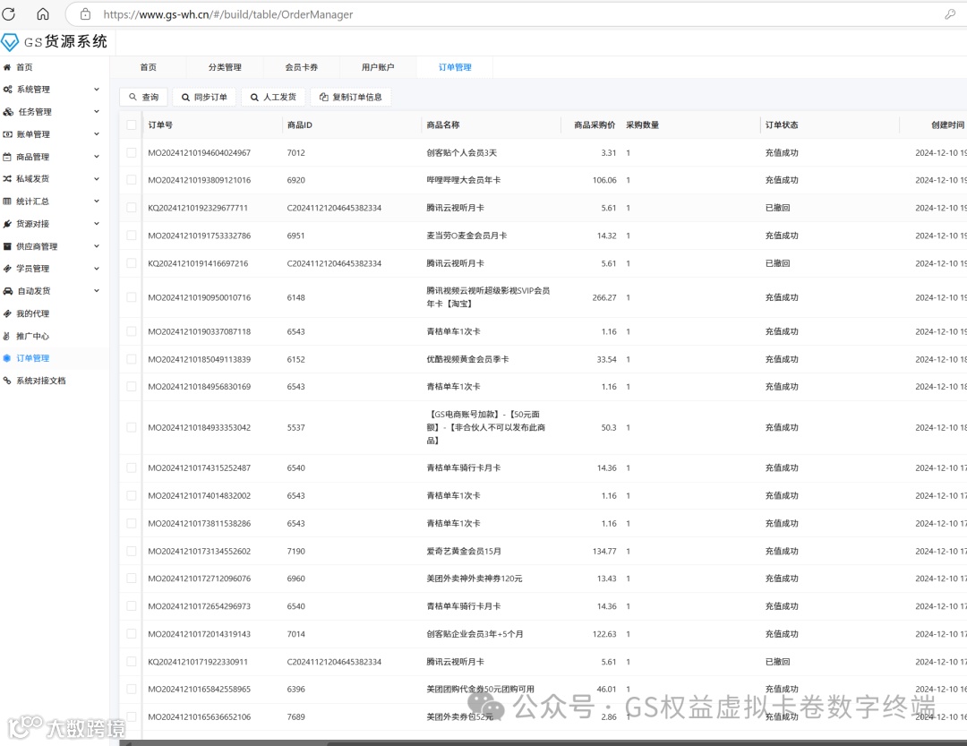This screenshot has width=967, height=746.
Task: Switch to the 分类管理 tab
Action: point(225,67)
